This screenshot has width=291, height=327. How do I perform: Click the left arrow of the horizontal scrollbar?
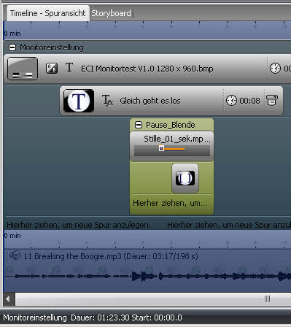pos(8,299)
